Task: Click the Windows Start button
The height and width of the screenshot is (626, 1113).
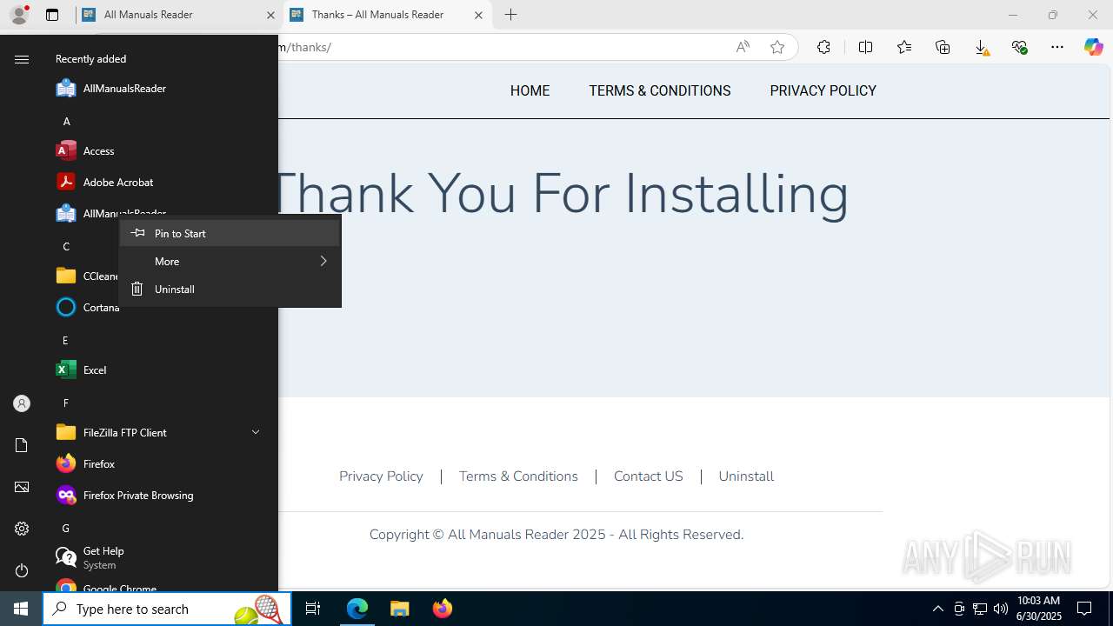Action: tap(21, 609)
